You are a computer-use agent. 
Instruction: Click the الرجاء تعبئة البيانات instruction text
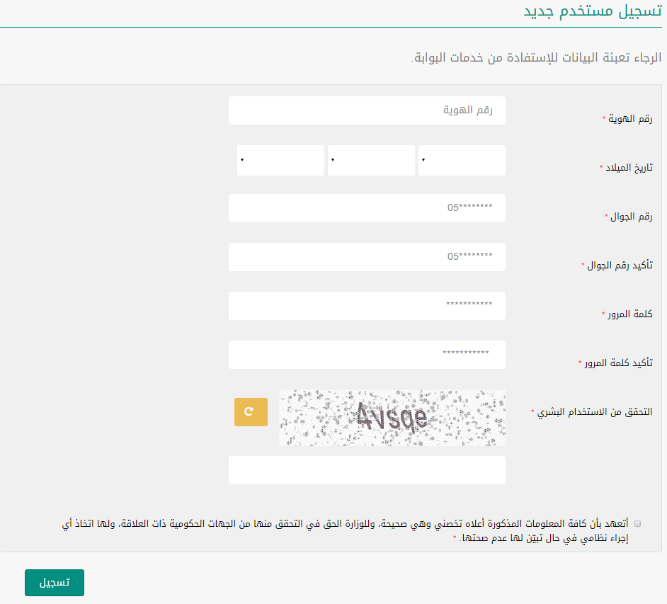536,57
